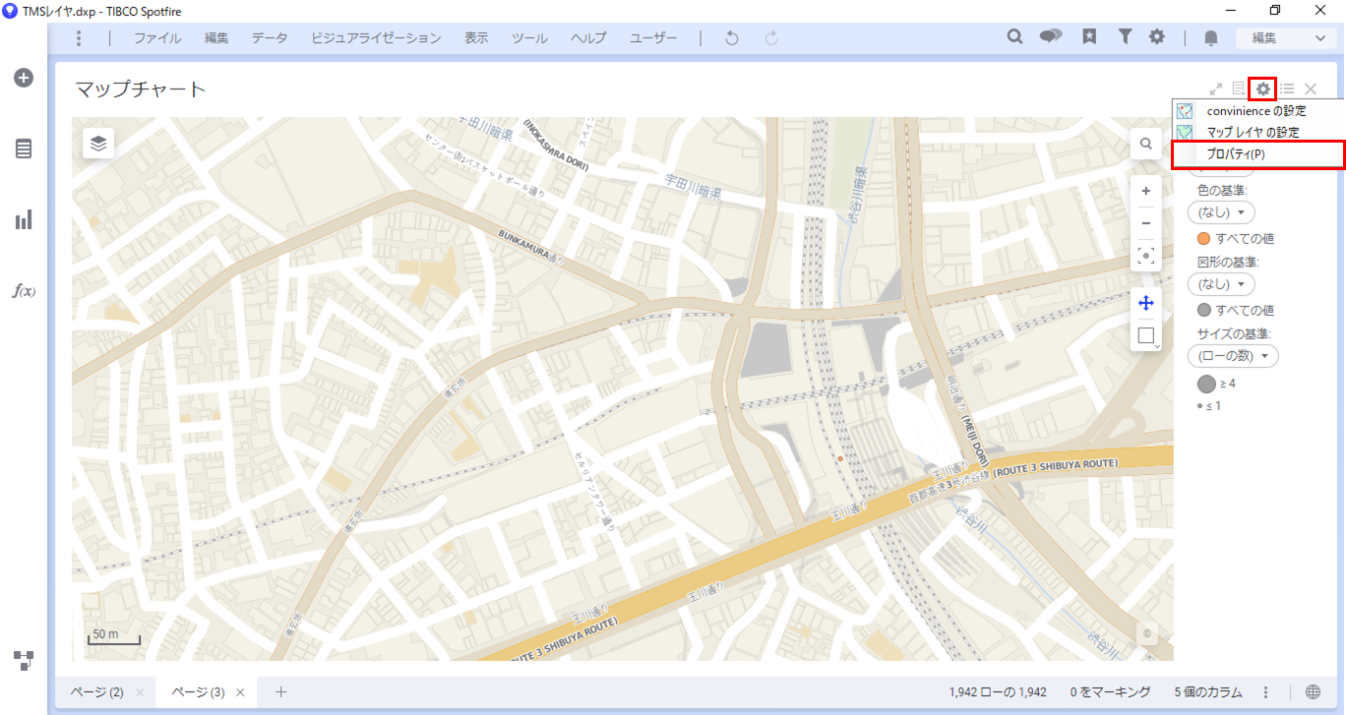Choose プロパティ(P) from the dropdown menu

click(x=1257, y=154)
